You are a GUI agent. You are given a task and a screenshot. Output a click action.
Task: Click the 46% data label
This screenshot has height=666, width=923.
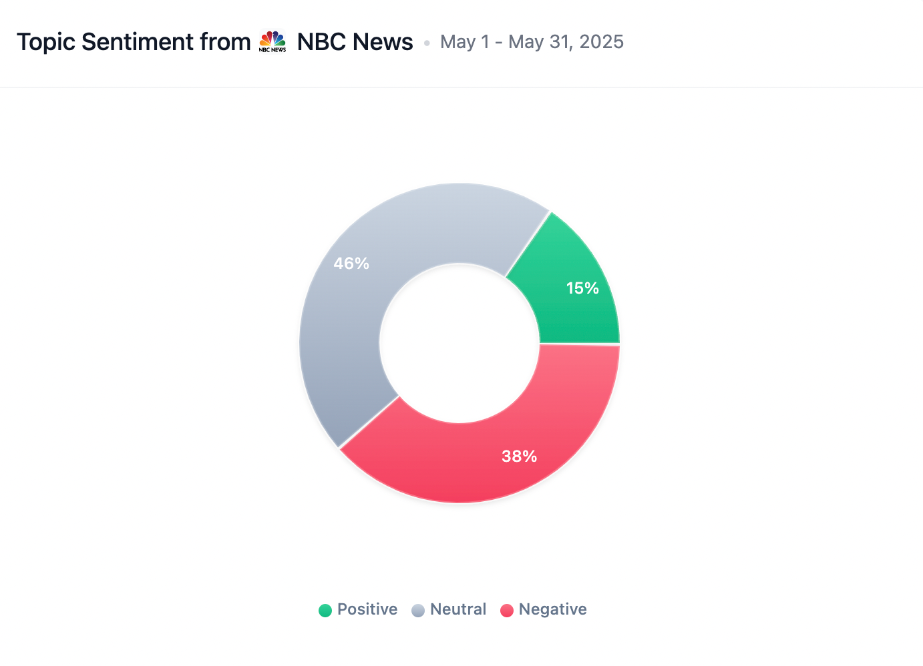point(351,264)
